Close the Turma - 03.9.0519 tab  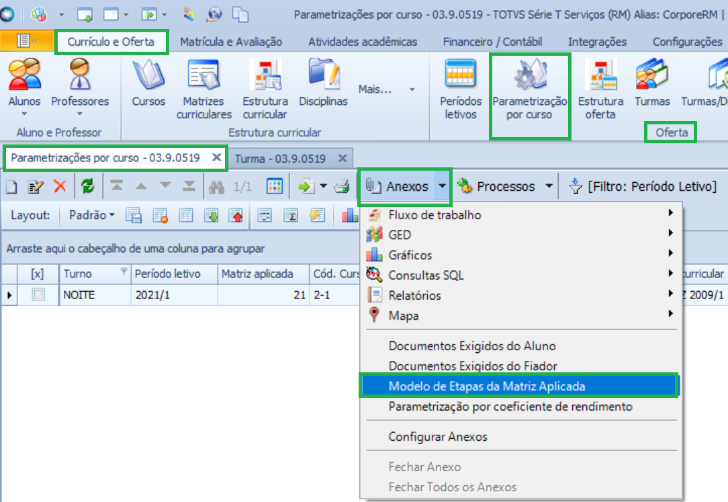click(343, 159)
